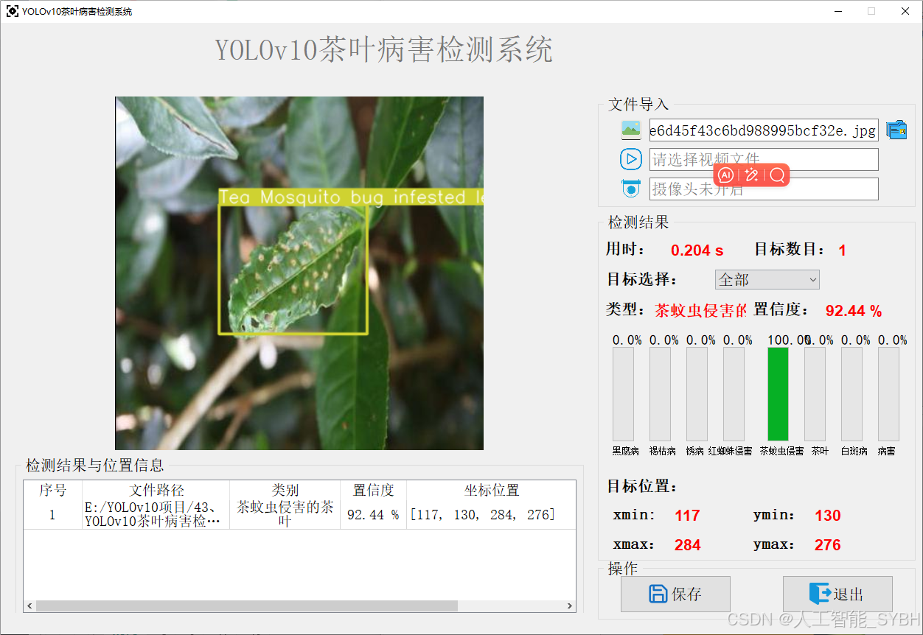The image size is (923, 635).
Task: Click the 坐标位置 column header
Action: point(491,490)
